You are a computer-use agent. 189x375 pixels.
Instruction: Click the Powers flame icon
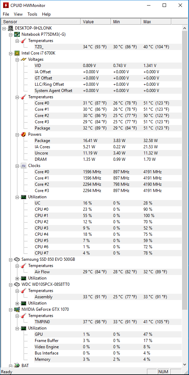pos(23,134)
